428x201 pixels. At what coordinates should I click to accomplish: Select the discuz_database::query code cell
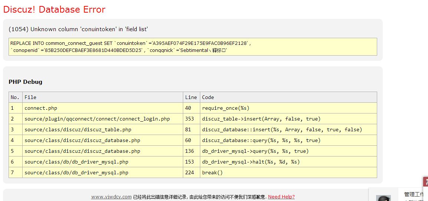(289, 141)
